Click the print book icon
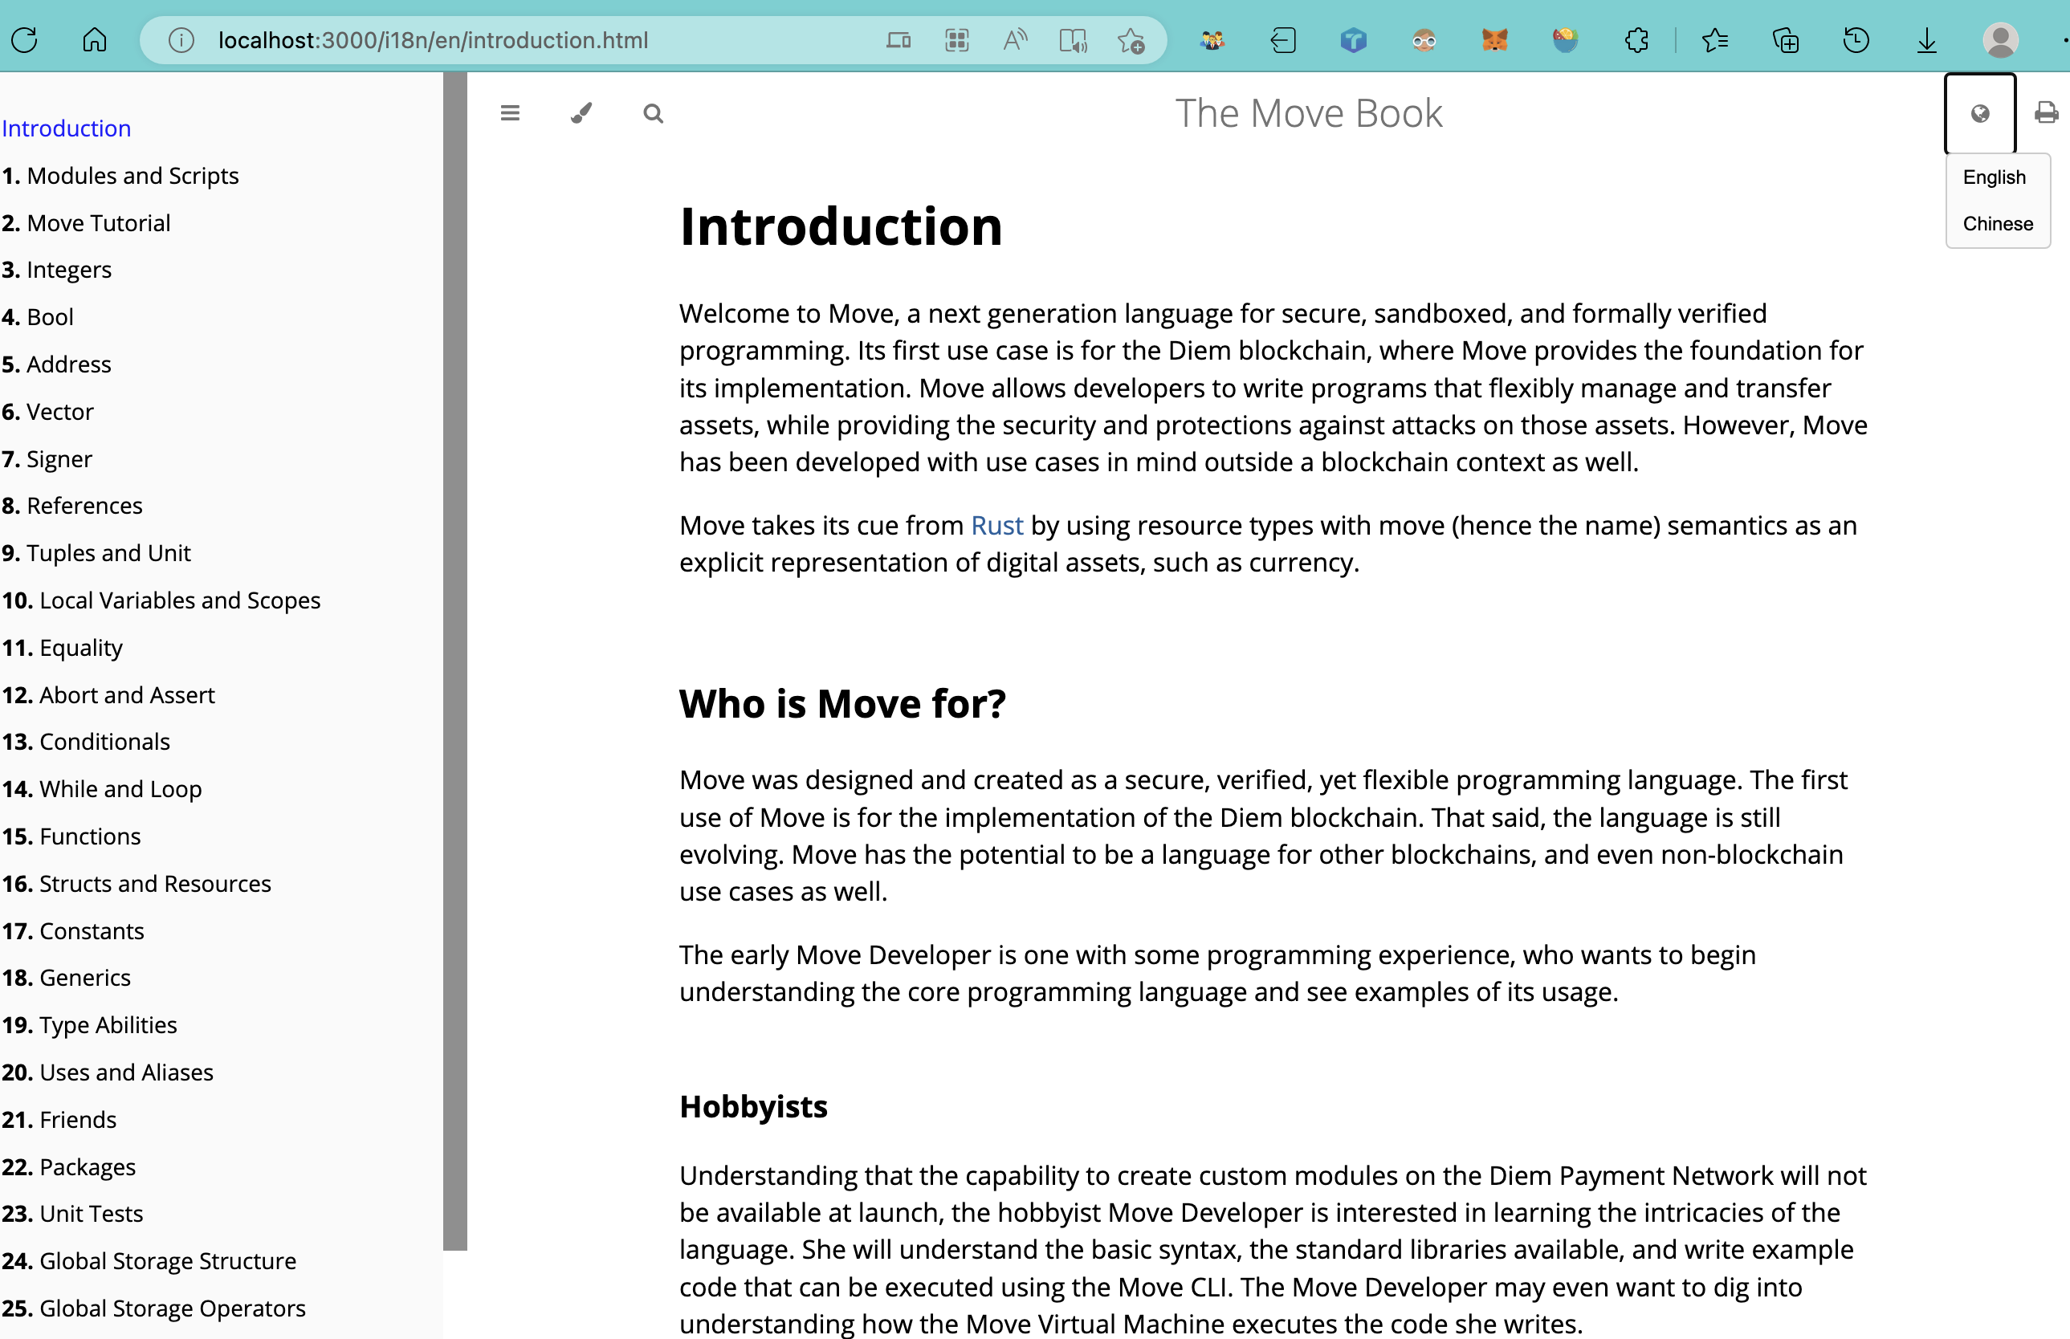The width and height of the screenshot is (2070, 1339). coord(2046,114)
